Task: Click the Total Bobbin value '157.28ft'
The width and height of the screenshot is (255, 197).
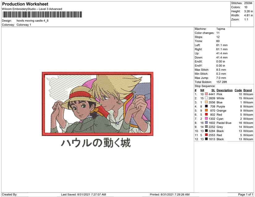Action: [222, 82]
